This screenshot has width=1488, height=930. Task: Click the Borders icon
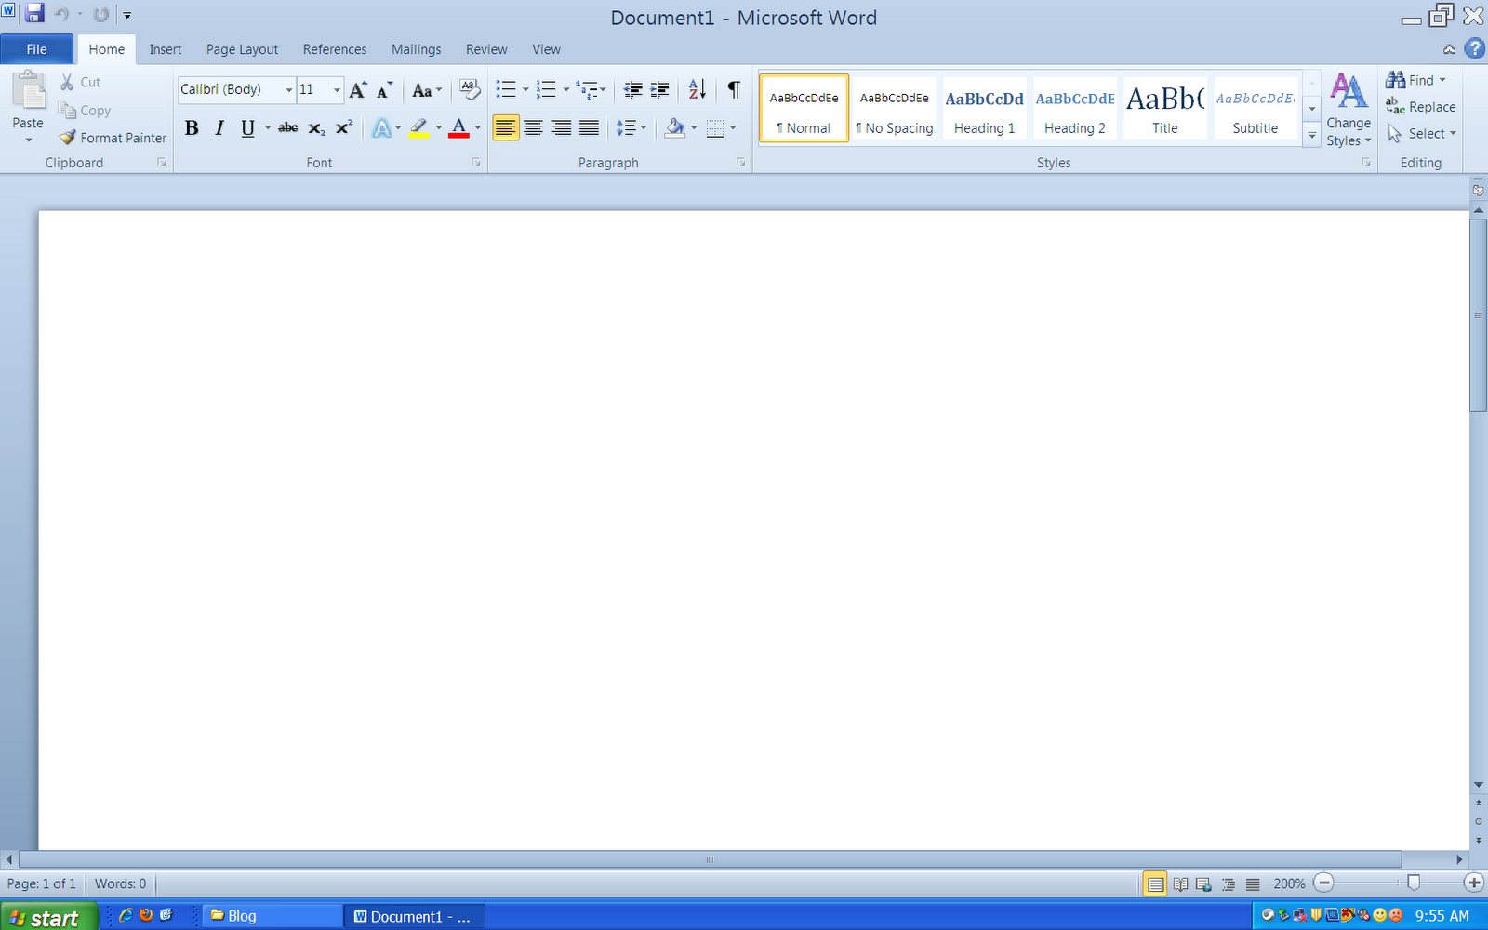coord(715,128)
